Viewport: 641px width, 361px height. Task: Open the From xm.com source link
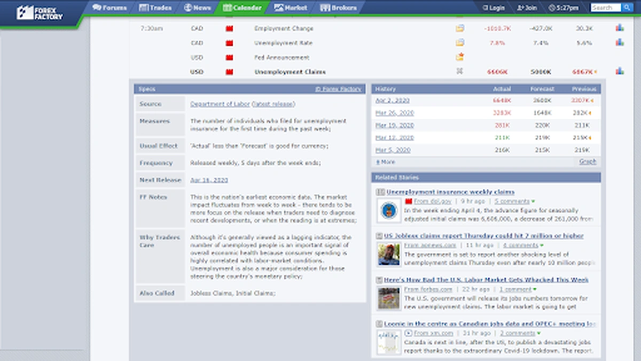tap(434, 333)
